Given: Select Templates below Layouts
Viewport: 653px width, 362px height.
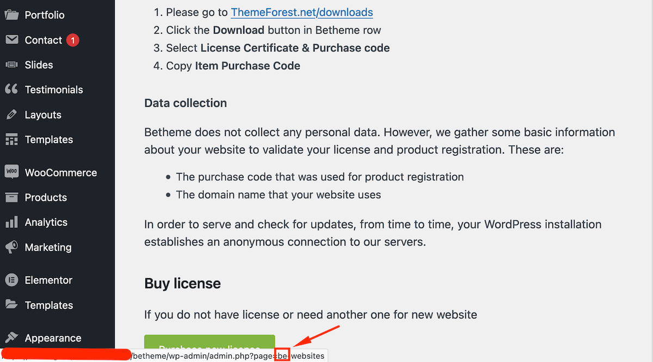Looking at the screenshot, I should point(48,140).
